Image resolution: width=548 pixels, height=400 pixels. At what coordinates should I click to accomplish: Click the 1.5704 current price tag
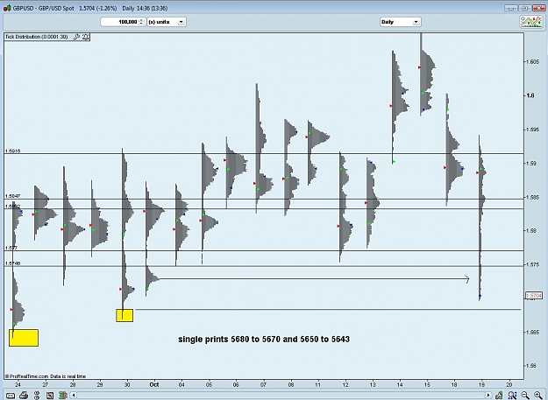(x=534, y=296)
